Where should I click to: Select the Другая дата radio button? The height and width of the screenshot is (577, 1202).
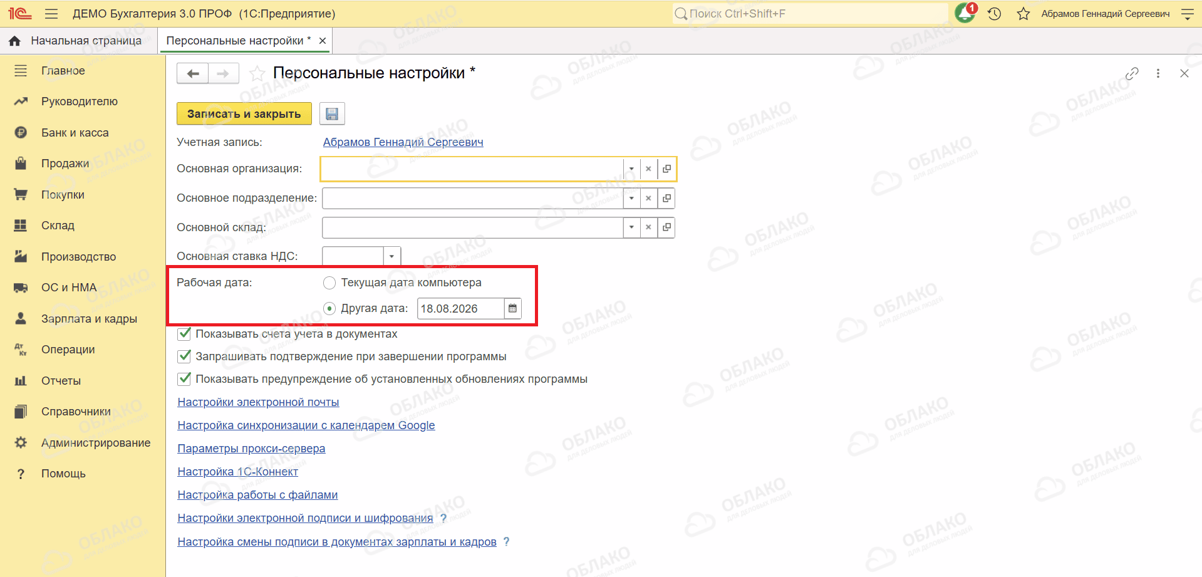[329, 308]
